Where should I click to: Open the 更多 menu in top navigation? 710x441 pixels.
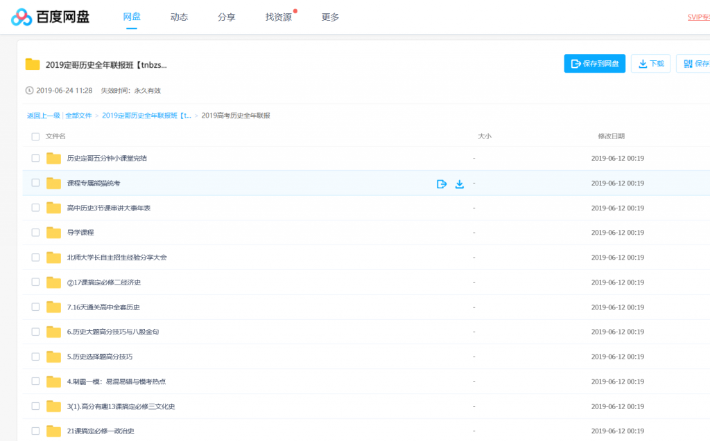tap(330, 17)
